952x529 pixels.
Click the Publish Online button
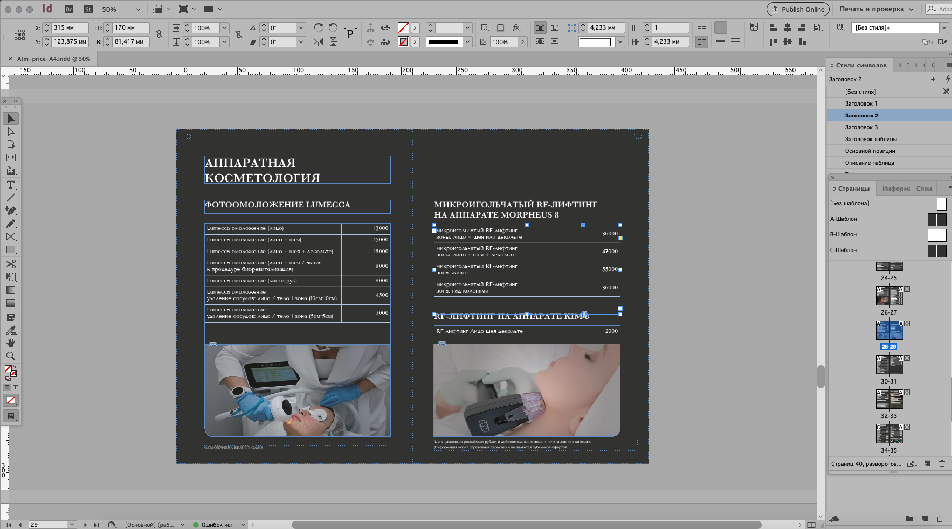pyautogui.click(x=798, y=9)
